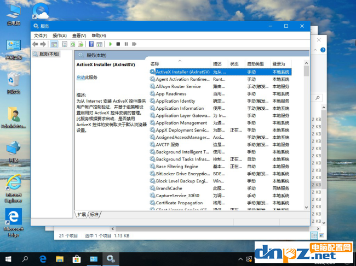The width and height of the screenshot is (356, 266).
Task: Pause the service with the pause button
Action: [126, 44]
